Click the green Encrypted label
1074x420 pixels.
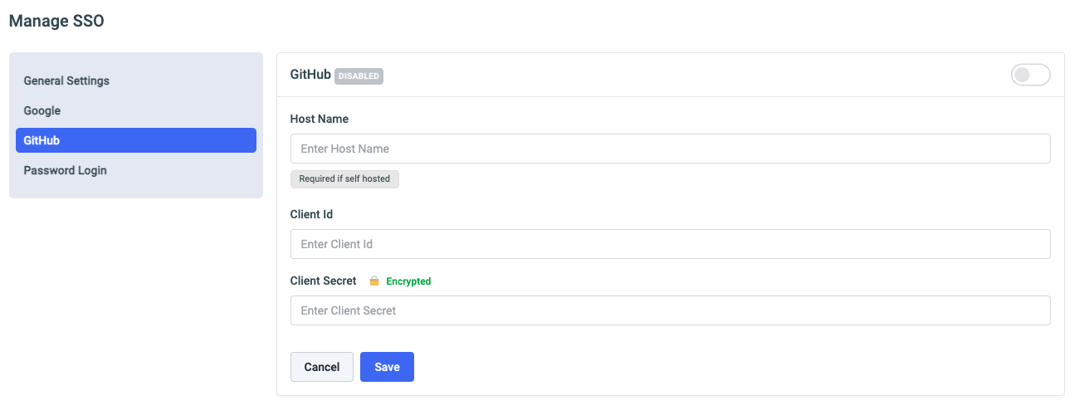coord(408,281)
